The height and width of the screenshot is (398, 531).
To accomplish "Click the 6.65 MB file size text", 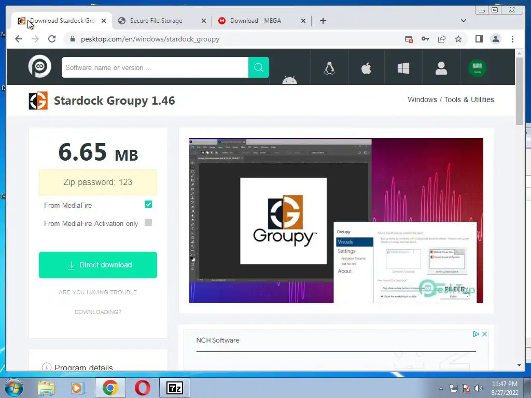I will 98,152.
